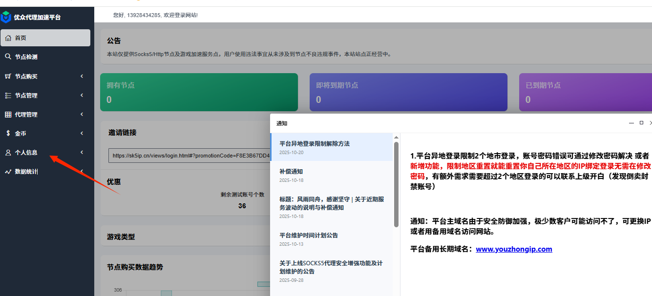Screen dimensions: 652x296
Task: Click the 优惠 heading
Action: pos(114,182)
